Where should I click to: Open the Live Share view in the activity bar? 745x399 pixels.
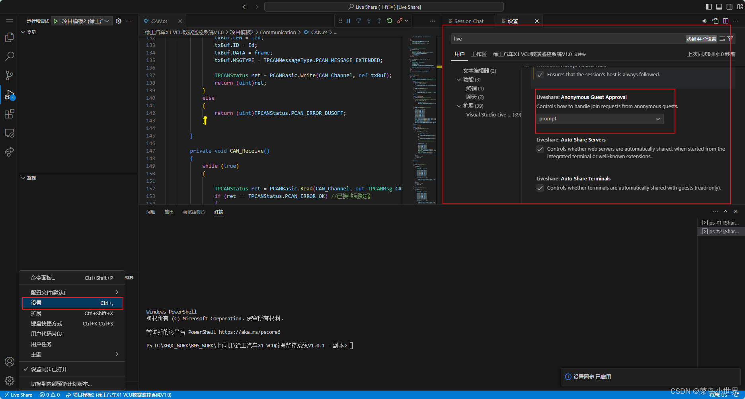9,152
